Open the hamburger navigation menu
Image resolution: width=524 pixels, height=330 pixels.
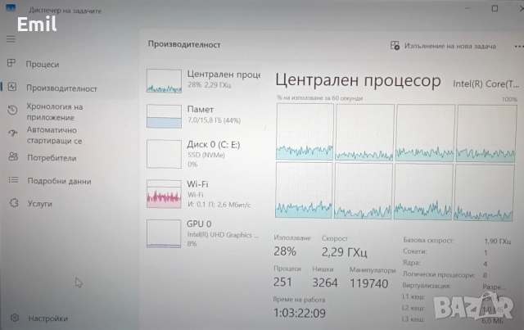pos(11,38)
